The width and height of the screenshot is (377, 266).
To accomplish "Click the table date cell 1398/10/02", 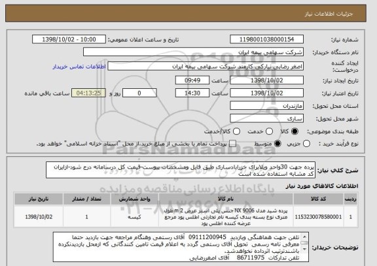I will (39, 217).
